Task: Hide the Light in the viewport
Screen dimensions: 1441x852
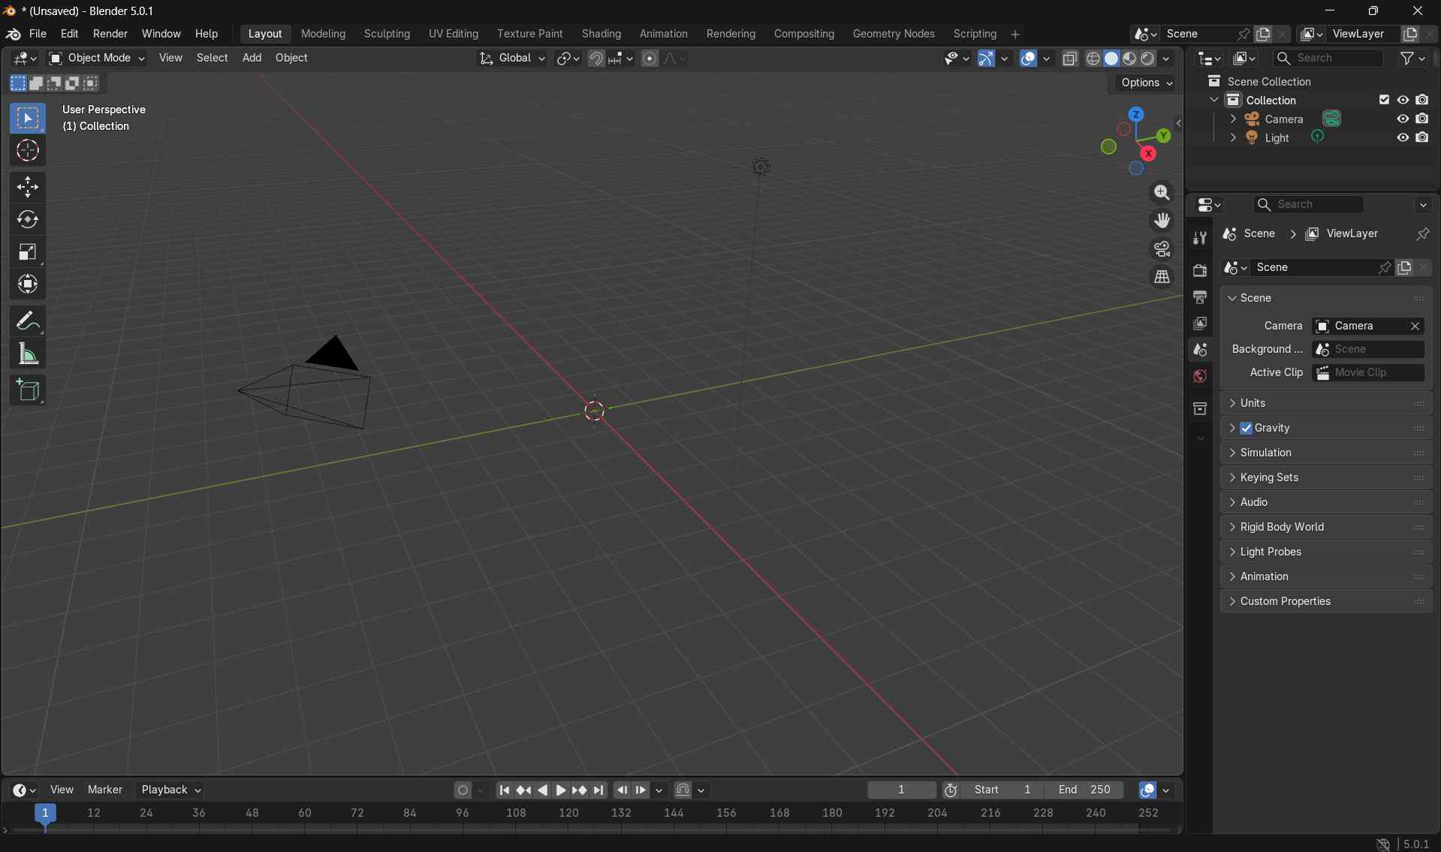Action: pyautogui.click(x=1401, y=137)
